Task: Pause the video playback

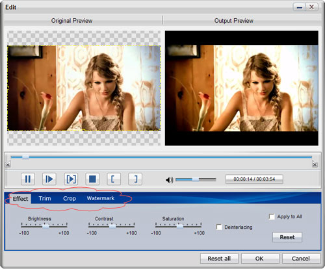Action: coord(28,179)
